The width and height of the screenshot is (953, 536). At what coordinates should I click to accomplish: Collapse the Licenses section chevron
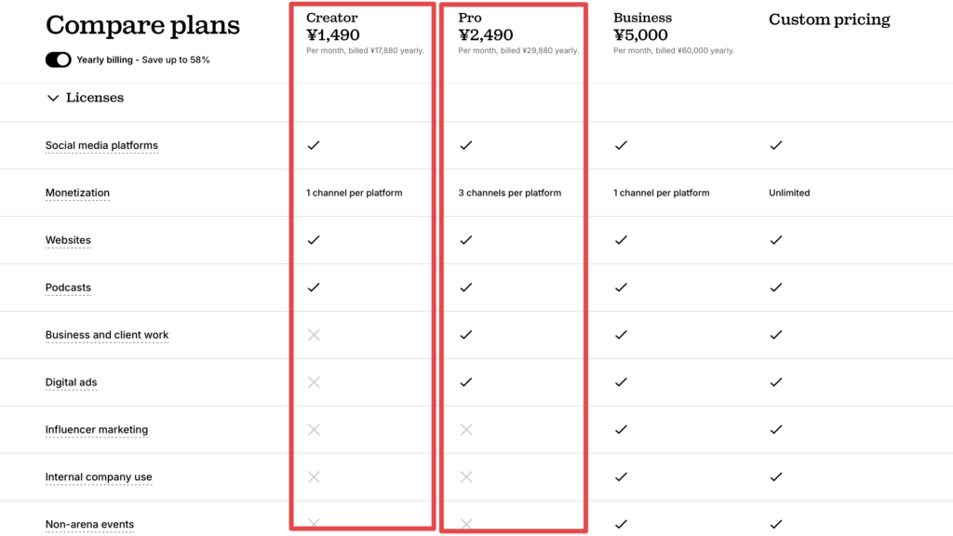(53, 98)
